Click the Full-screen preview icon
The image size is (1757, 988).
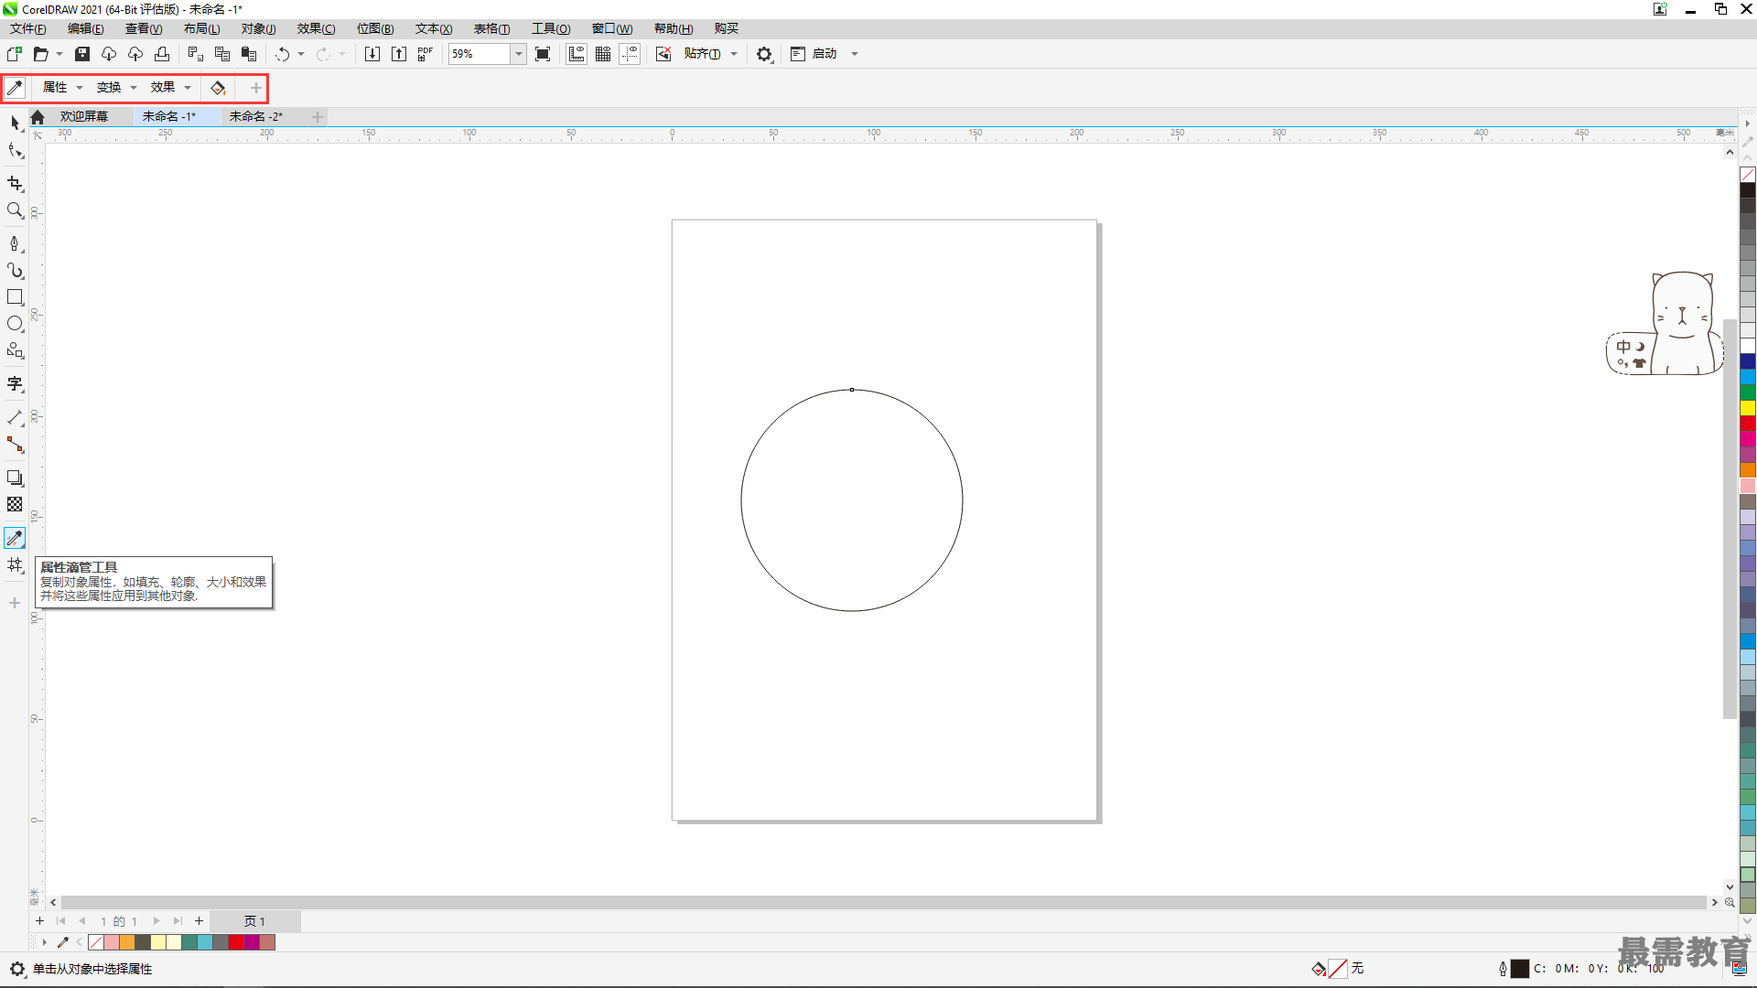coord(543,54)
